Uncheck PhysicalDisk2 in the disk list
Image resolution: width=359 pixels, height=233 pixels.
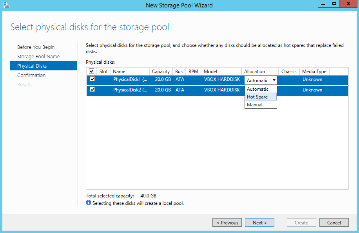pyautogui.click(x=91, y=90)
